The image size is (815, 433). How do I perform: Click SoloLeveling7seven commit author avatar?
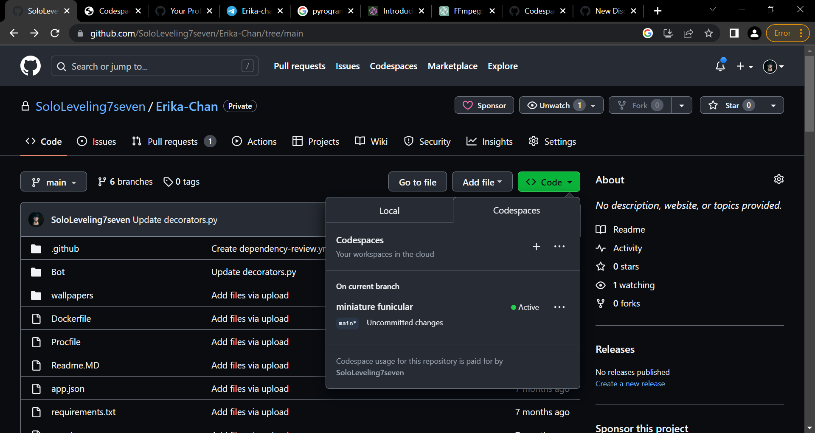(36, 219)
